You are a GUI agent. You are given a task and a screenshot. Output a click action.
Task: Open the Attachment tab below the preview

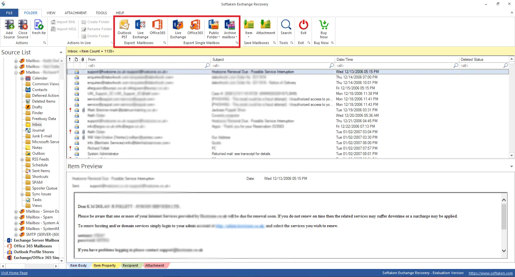click(154, 265)
